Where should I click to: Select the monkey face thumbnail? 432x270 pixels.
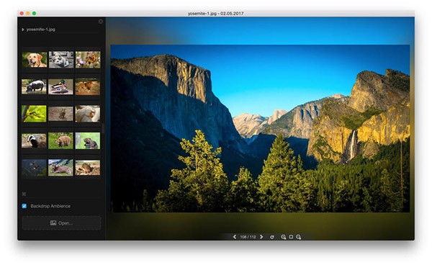pyautogui.click(x=88, y=114)
